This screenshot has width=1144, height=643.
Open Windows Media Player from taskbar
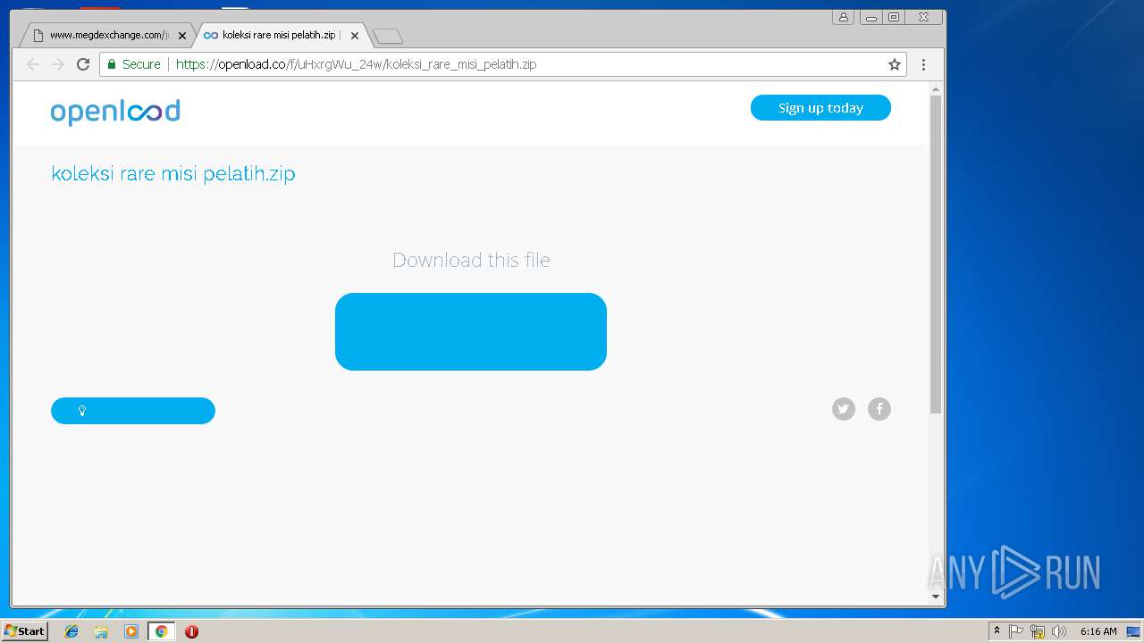coord(131,631)
